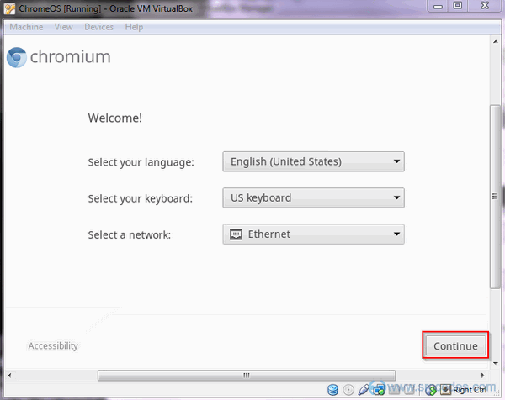The image size is (505, 400).
Task: Click the mouse integration status icon
Action: (x=431, y=390)
